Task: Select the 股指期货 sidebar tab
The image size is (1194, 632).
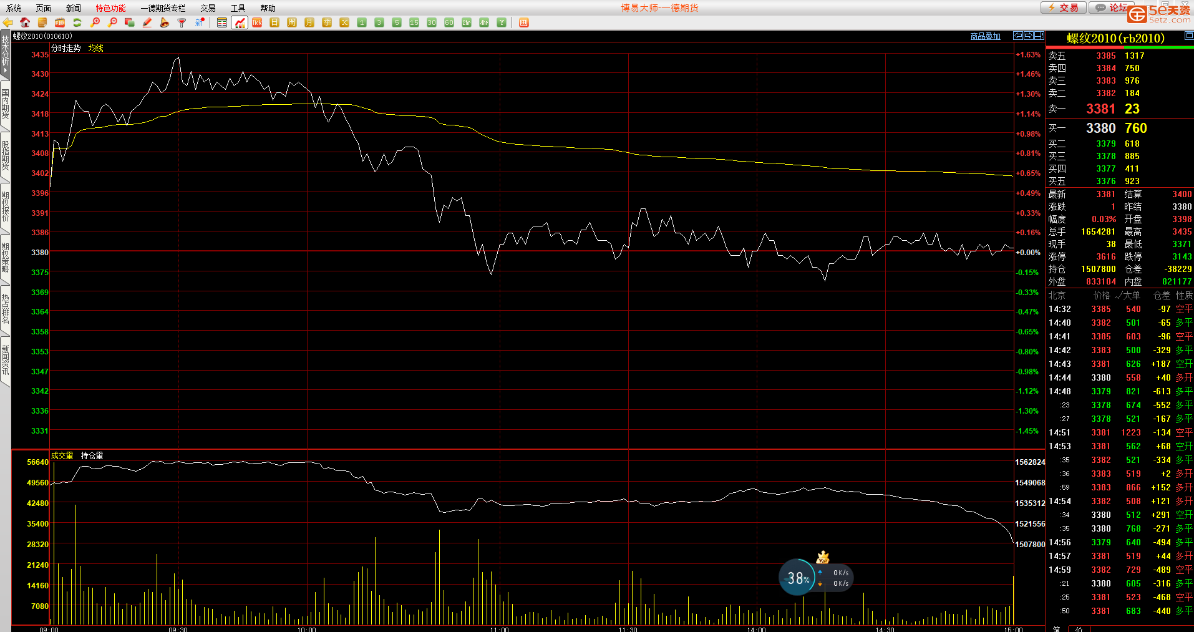Action: [5, 156]
